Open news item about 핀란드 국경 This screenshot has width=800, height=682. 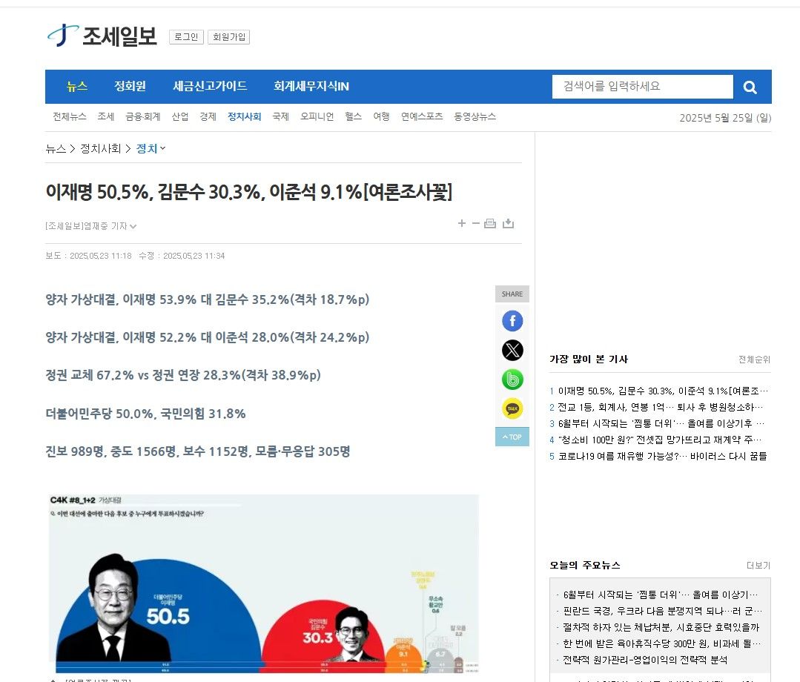(x=662, y=611)
